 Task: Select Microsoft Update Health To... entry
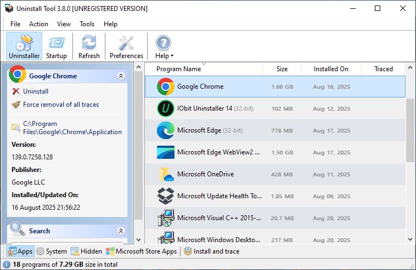coord(220,196)
